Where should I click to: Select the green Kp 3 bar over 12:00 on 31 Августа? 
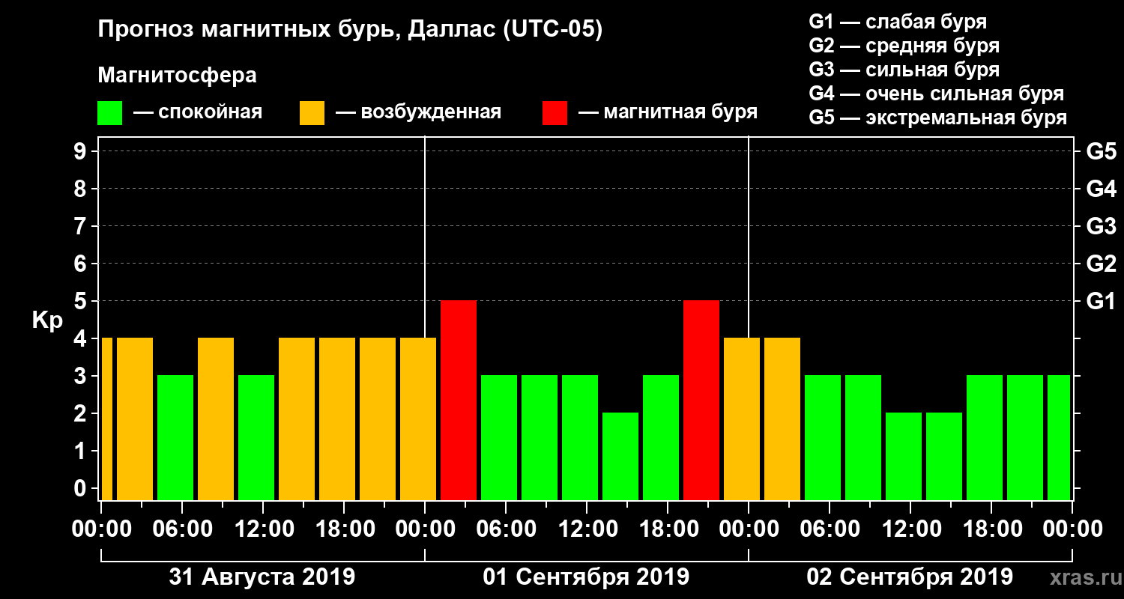256,437
